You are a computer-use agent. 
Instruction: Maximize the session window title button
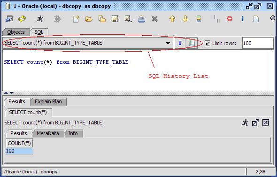(x=258, y=7)
